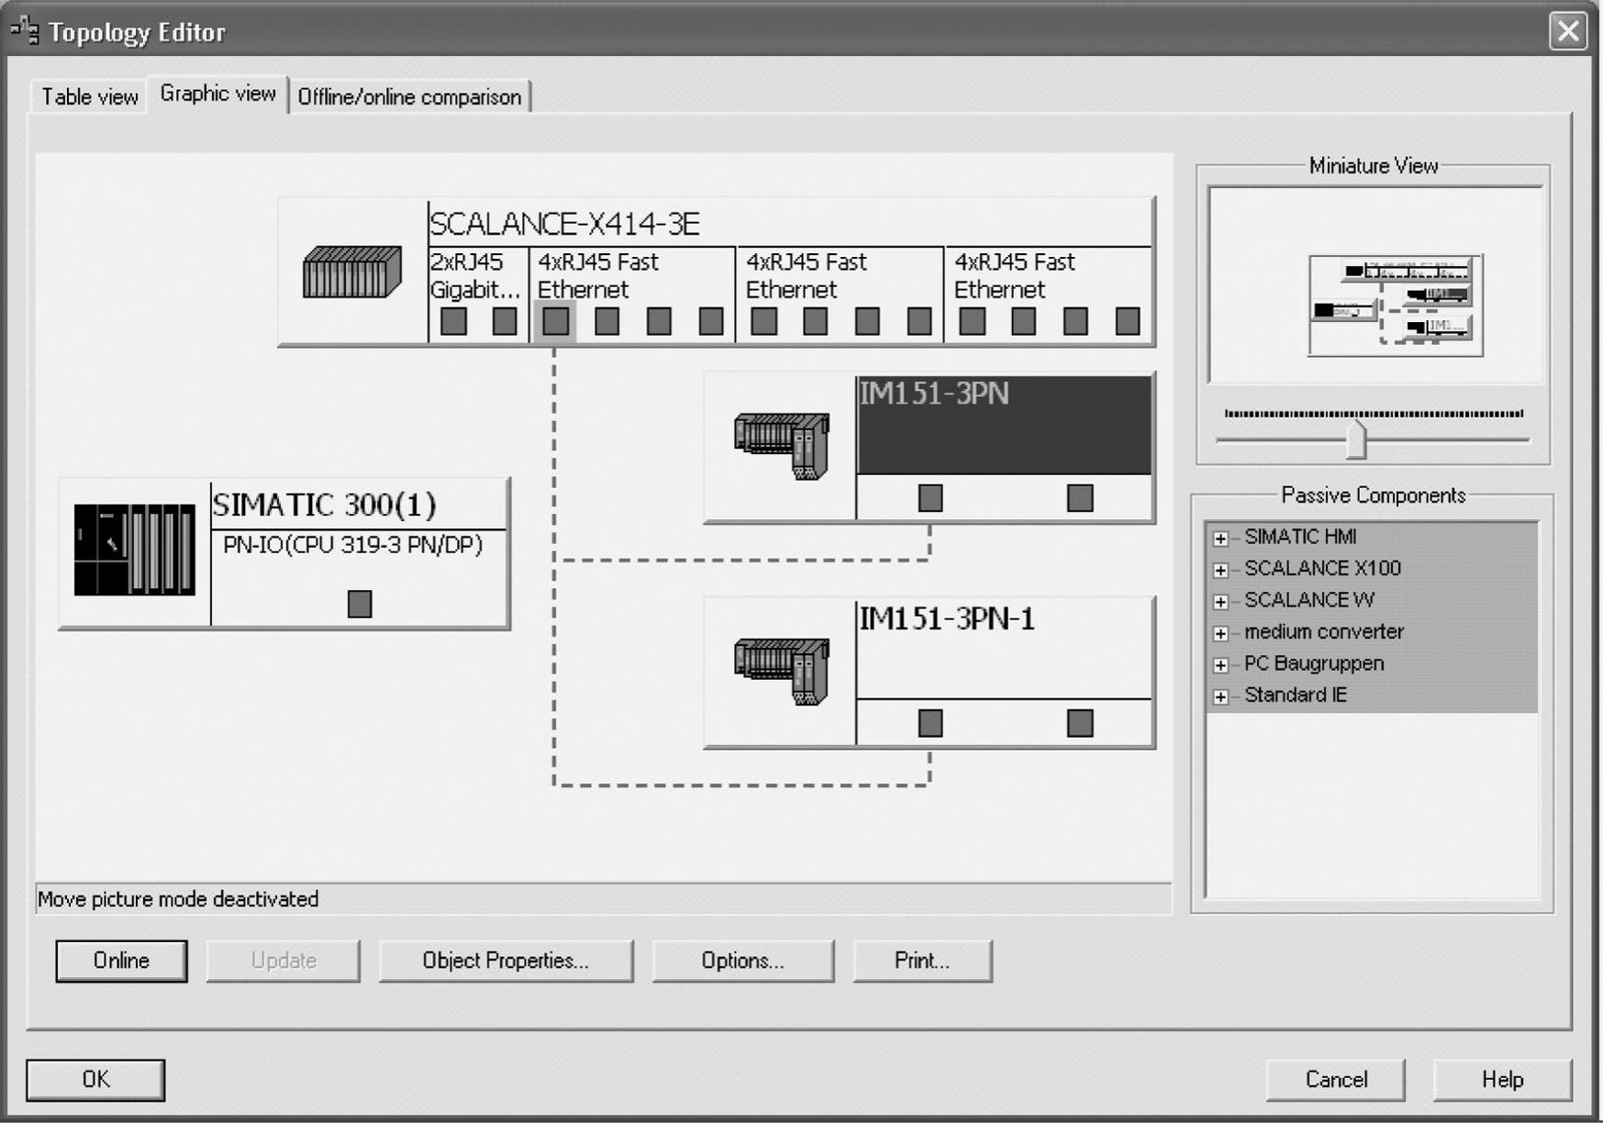Click the SIMATIC 300(1) rack icon
This screenshot has height=1123, width=1603.
coord(135,550)
